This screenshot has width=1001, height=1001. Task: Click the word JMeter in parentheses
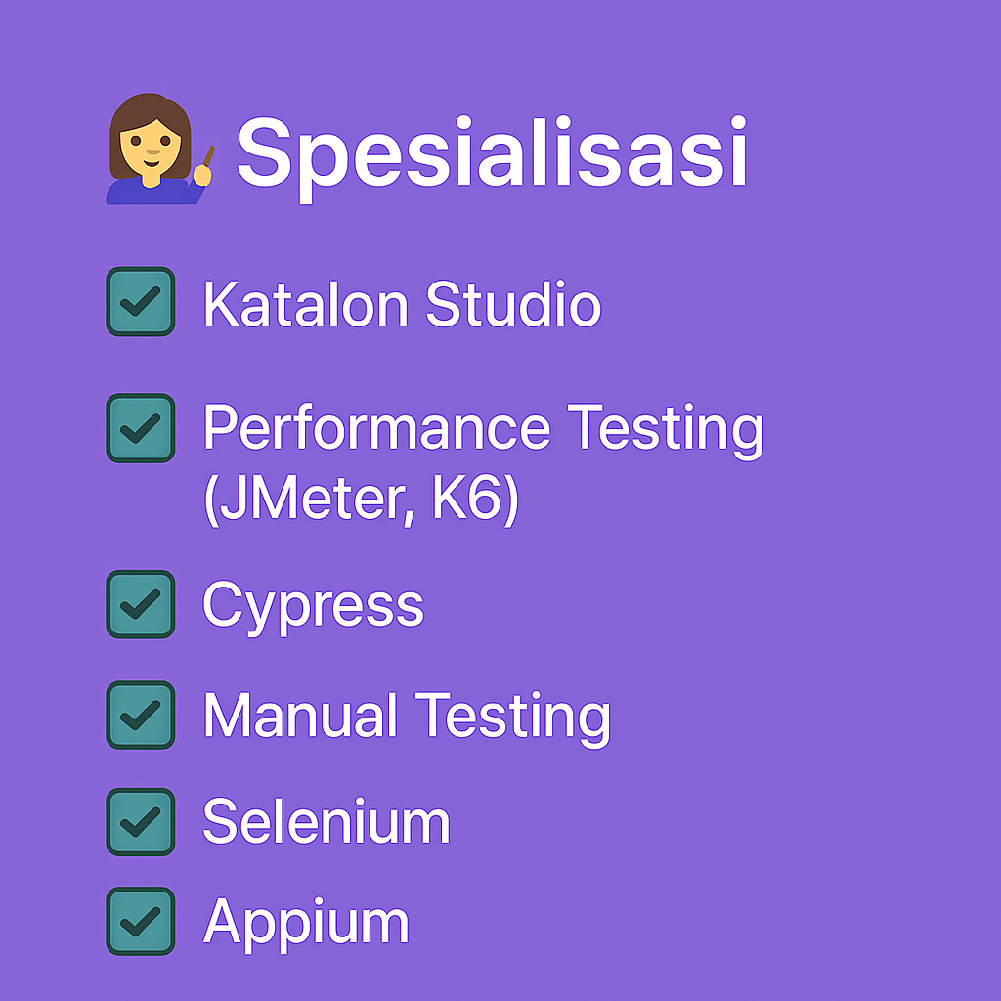[317, 500]
